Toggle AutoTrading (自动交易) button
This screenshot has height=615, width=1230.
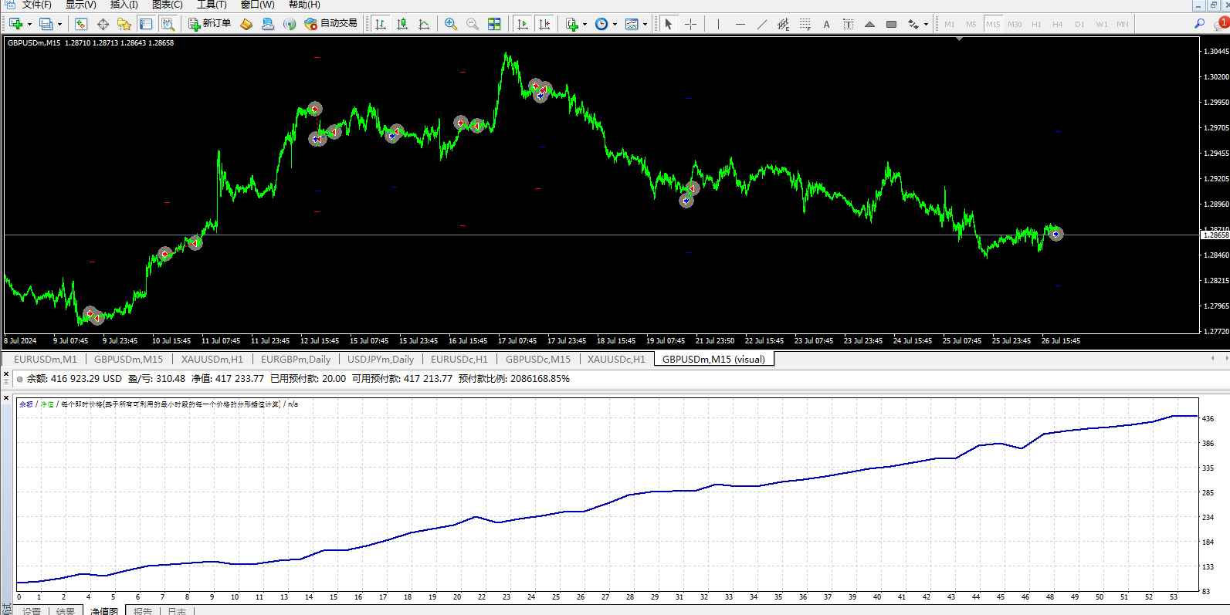pos(331,24)
